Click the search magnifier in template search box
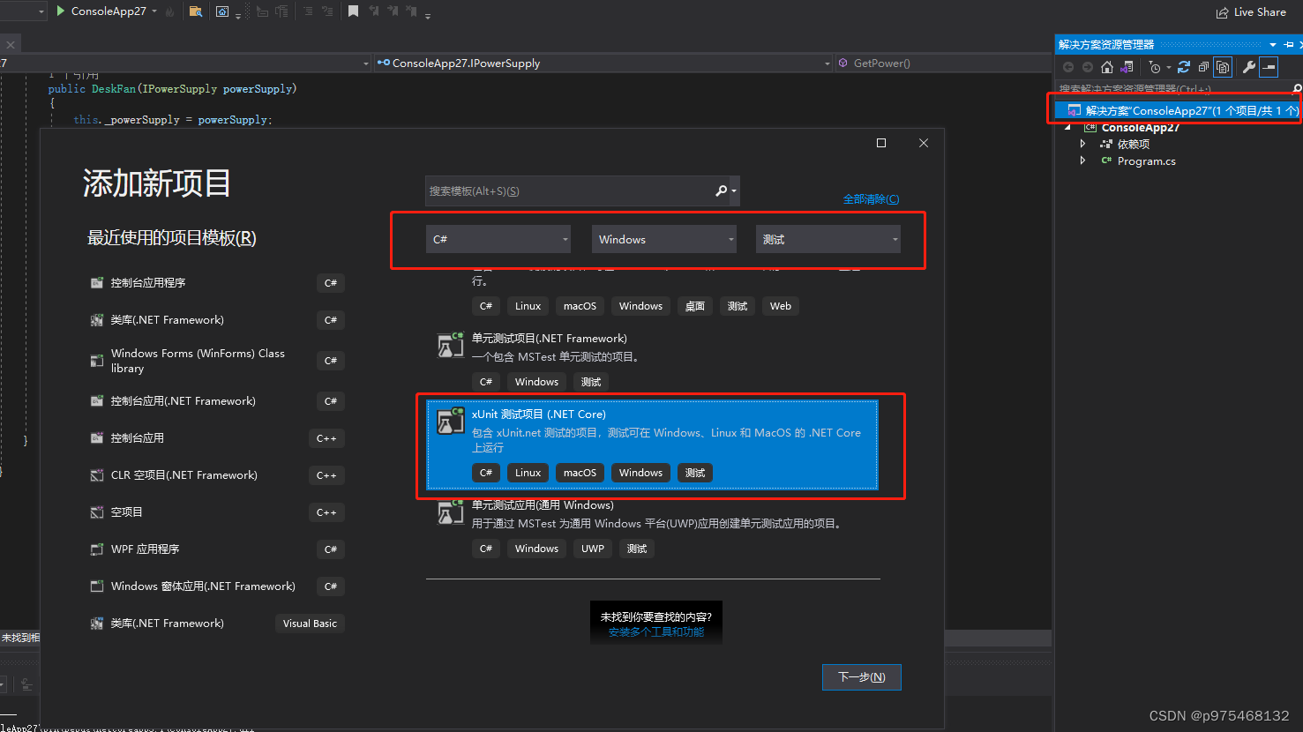 [721, 190]
